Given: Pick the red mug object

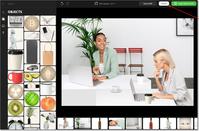Looking at the screenshot, I should tap(16, 76).
